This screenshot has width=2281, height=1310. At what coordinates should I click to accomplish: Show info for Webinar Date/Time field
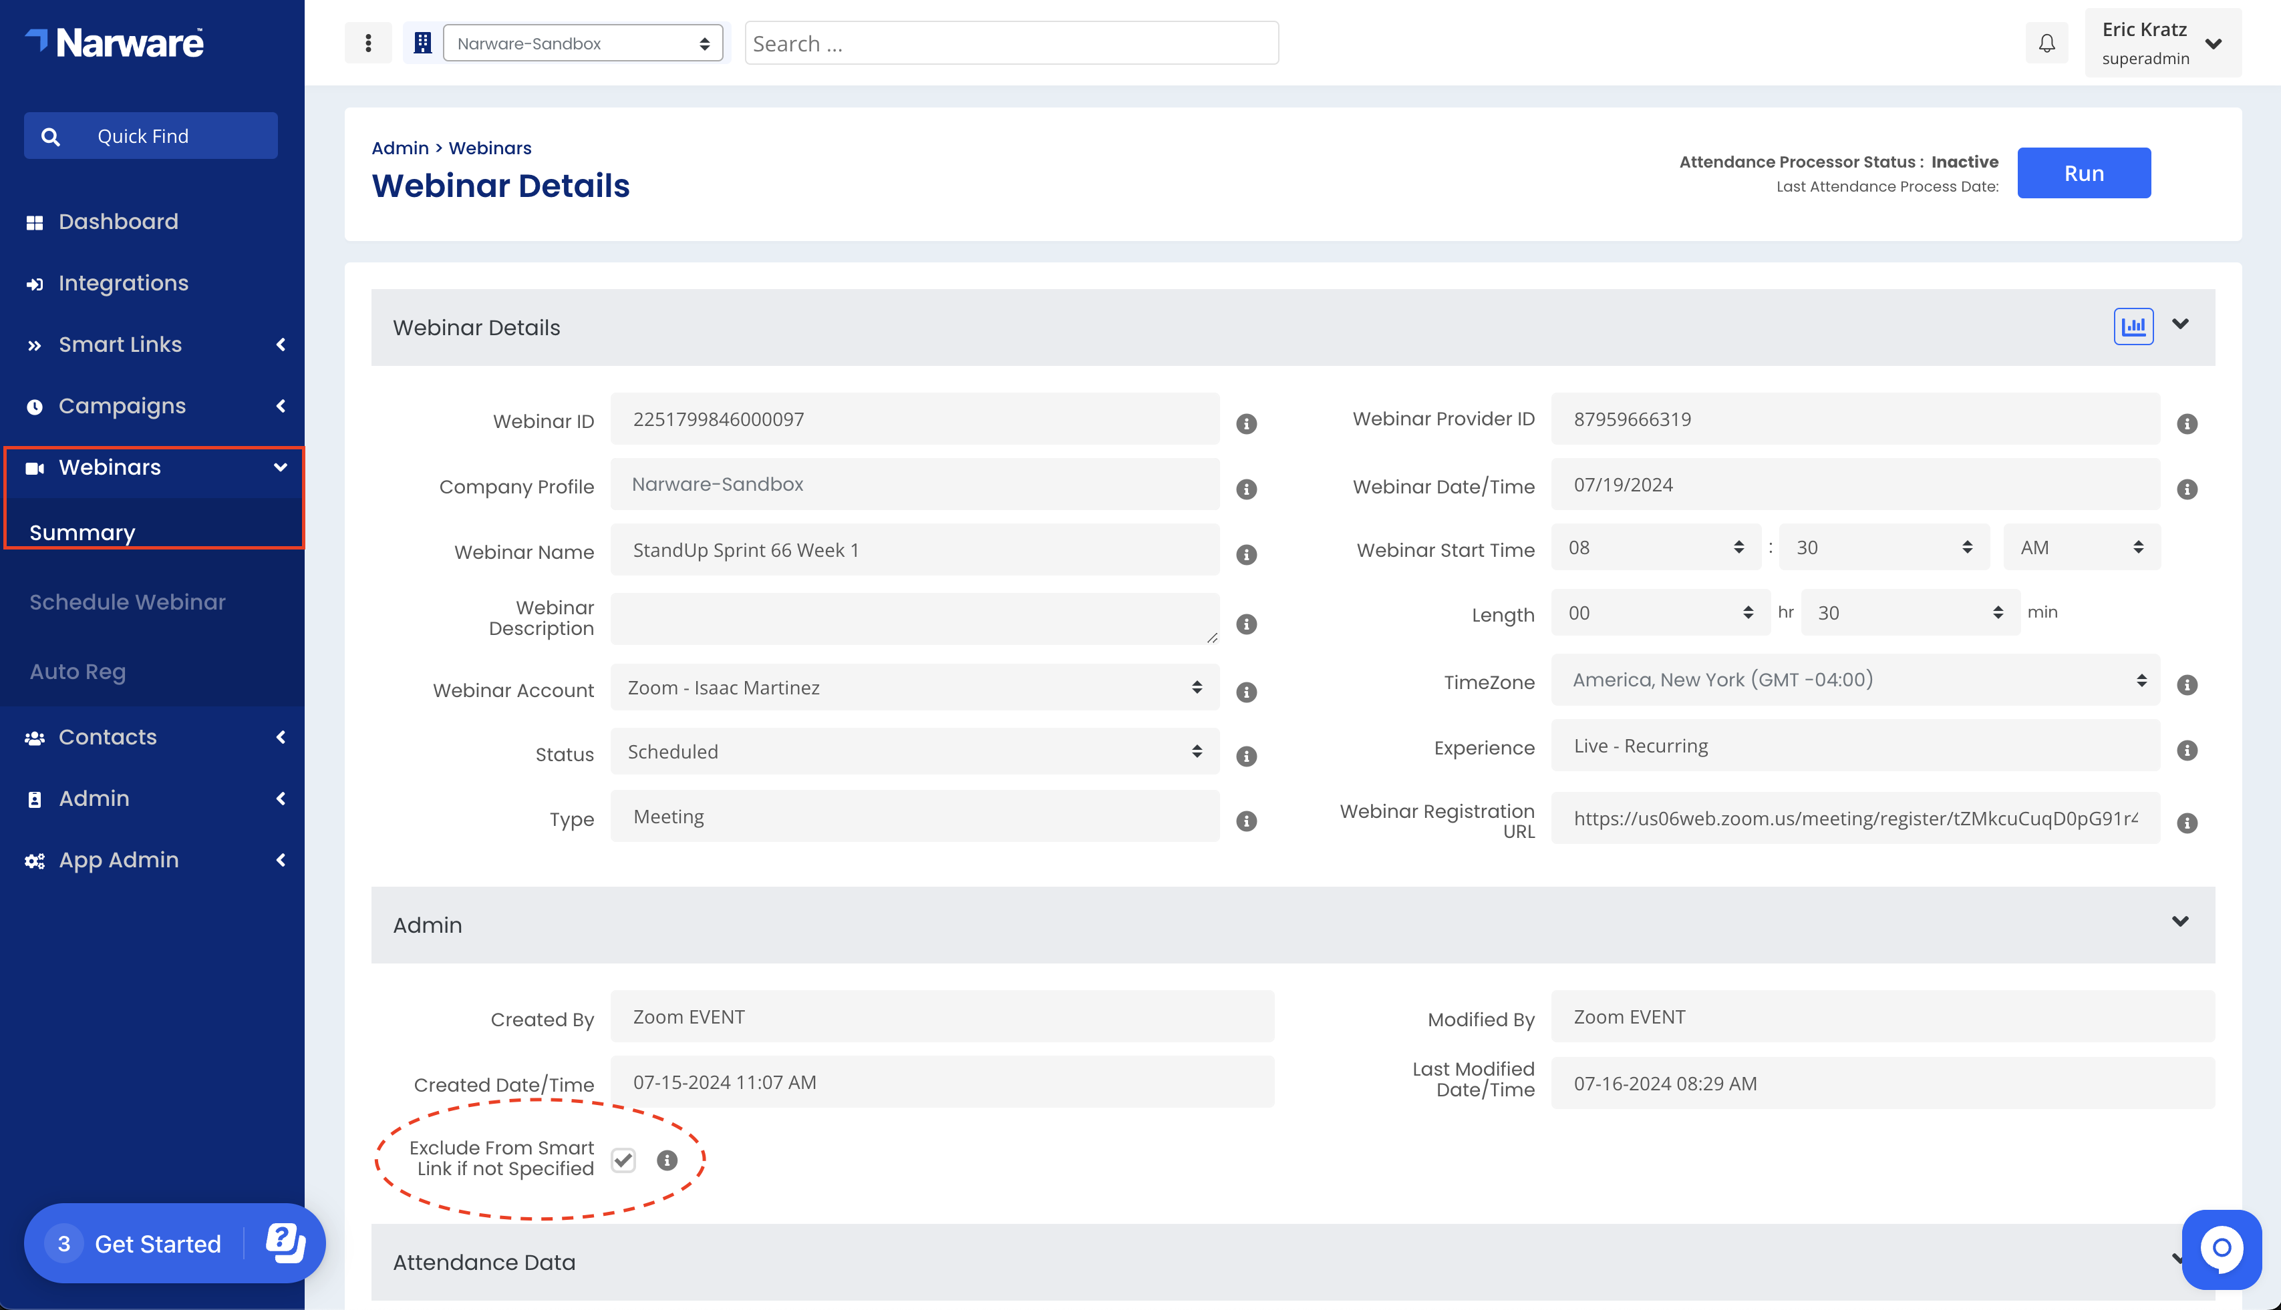2187,489
